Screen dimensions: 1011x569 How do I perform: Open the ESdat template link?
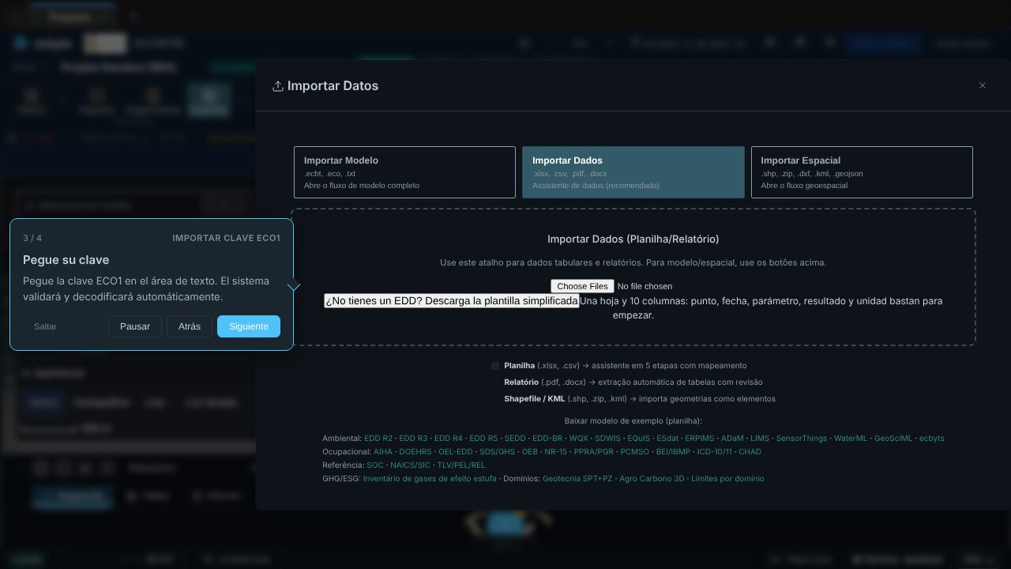(667, 438)
